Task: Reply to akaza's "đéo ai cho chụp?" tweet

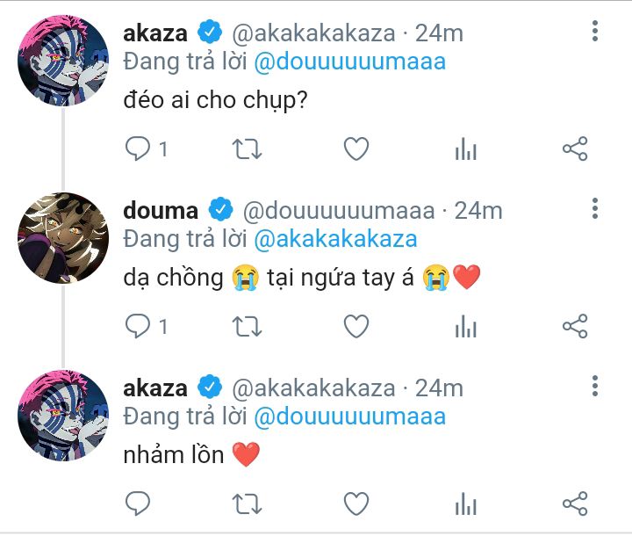Action: click(138, 148)
